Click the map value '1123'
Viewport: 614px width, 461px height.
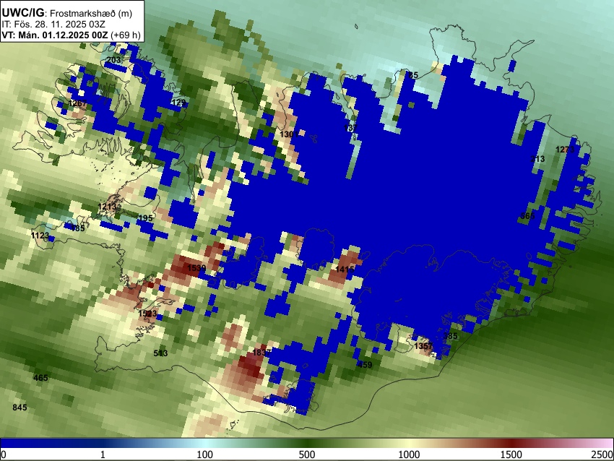[40, 236]
